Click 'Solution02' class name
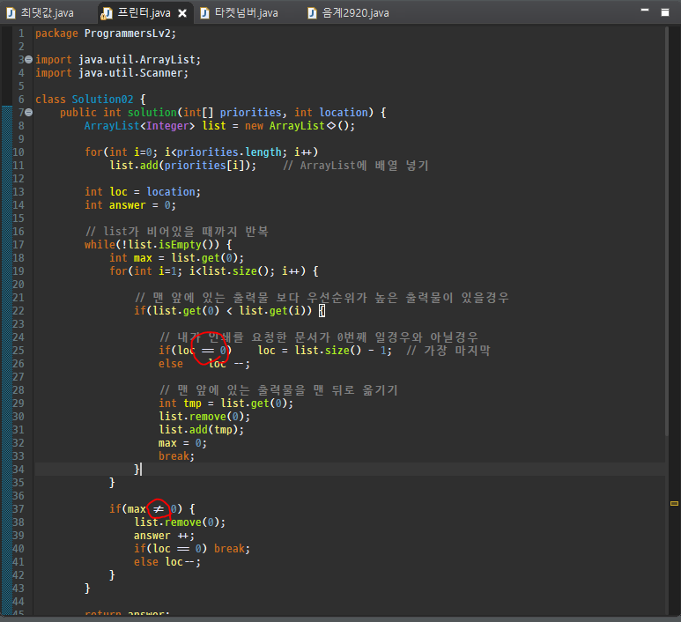The width and height of the screenshot is (681, 622). [102, 100]
